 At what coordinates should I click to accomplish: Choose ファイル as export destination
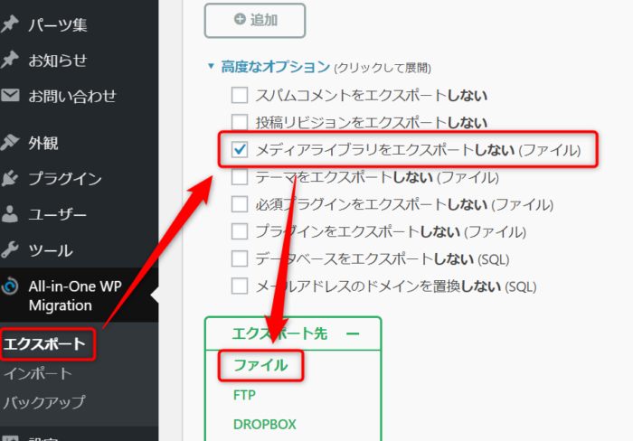(260, 365)
